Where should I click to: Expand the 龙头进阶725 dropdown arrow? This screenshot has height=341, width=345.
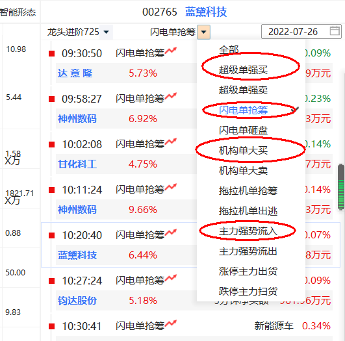coord(107,32)
